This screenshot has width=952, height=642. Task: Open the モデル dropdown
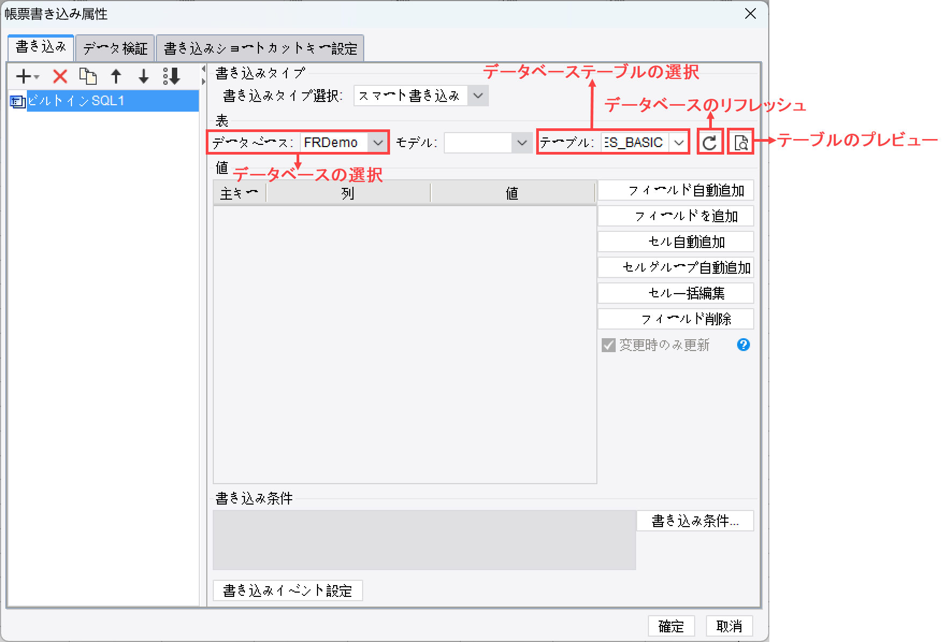[522, 142]
